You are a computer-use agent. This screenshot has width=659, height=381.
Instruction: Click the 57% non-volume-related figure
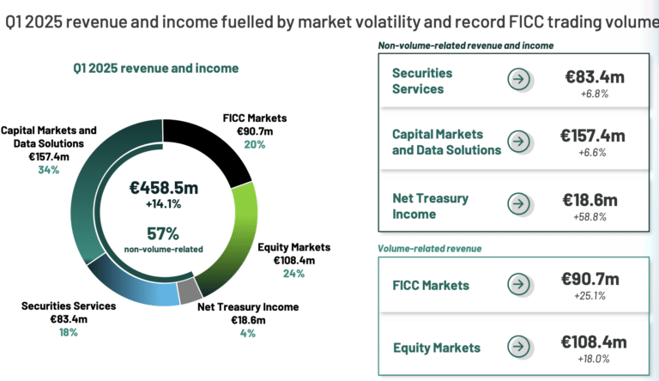click(x=163, y=233)
